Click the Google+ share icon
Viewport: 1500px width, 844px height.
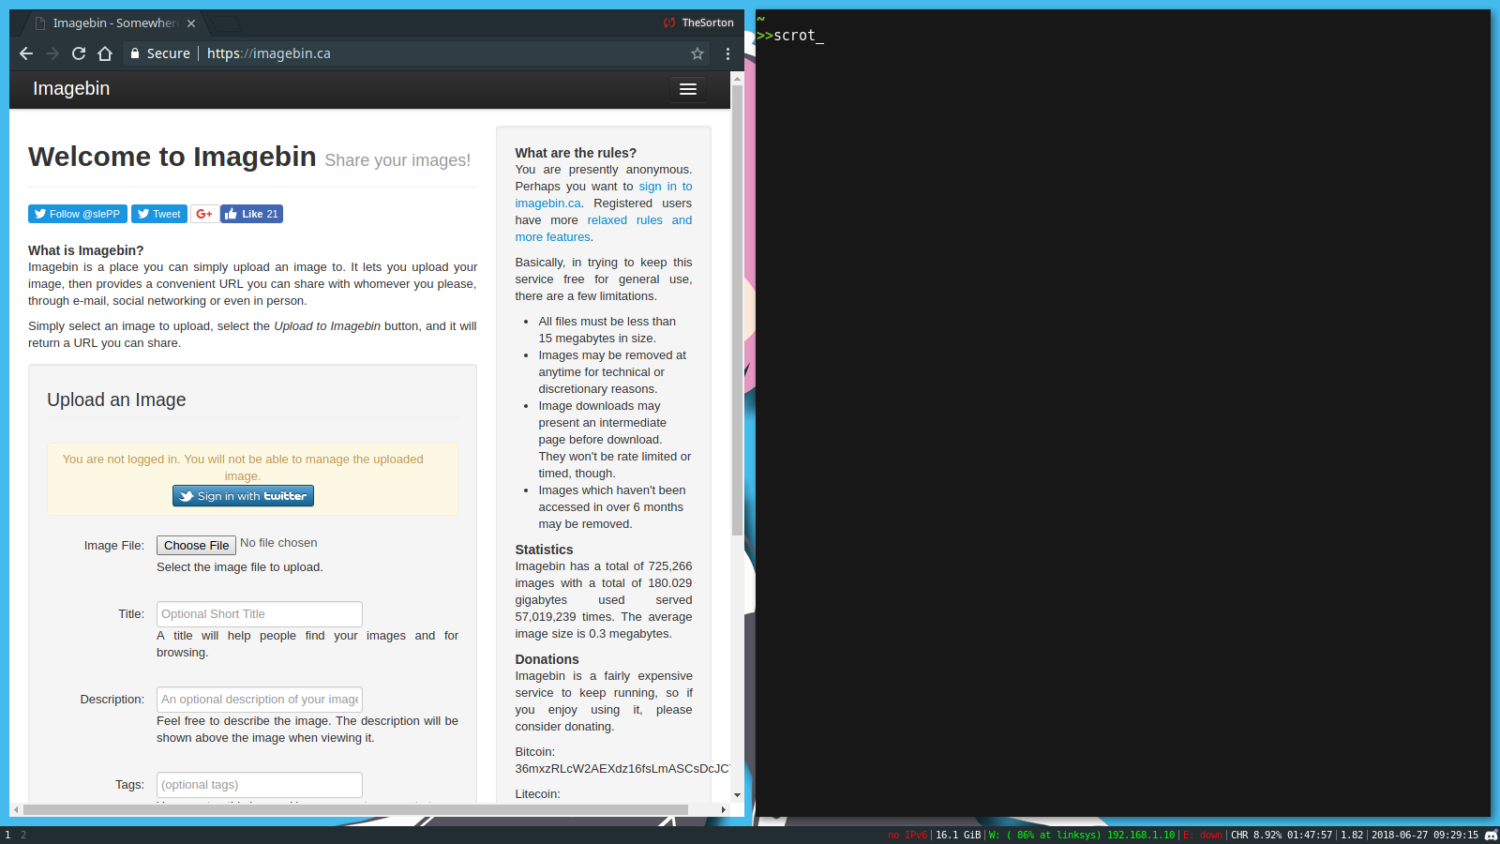click(204, 214)
